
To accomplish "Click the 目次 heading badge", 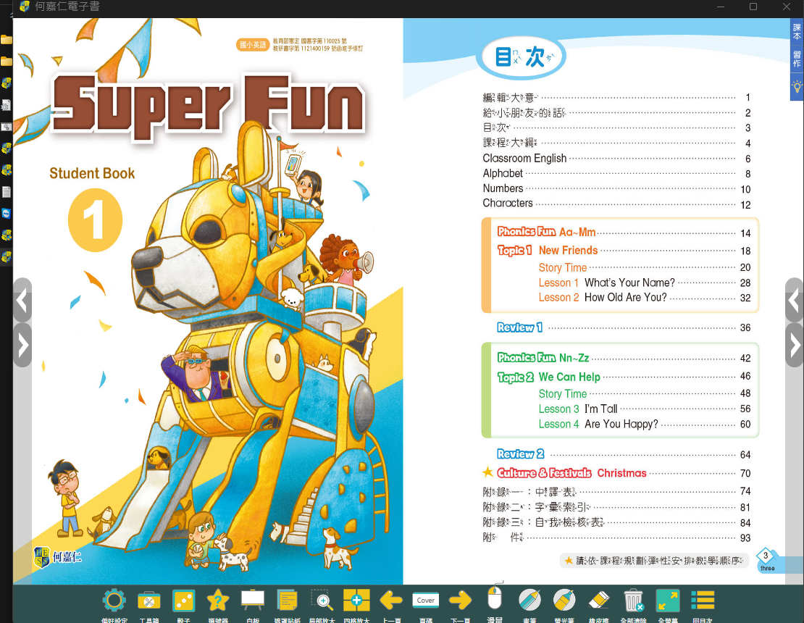I will tap(522, 57).
